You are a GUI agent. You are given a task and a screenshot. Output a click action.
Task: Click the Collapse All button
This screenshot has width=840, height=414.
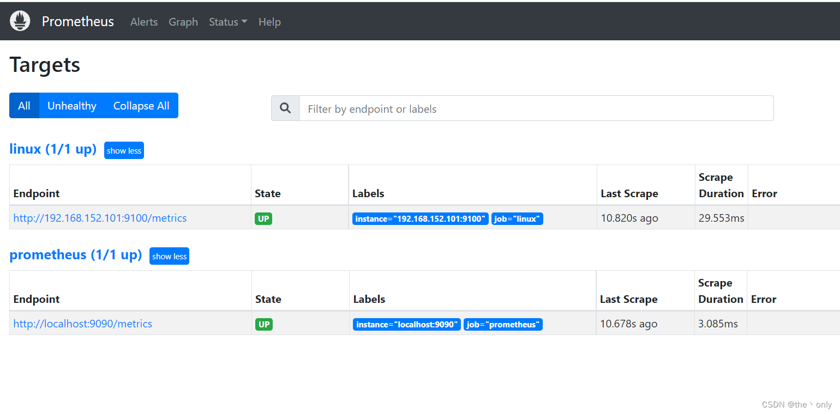point(141,106)
